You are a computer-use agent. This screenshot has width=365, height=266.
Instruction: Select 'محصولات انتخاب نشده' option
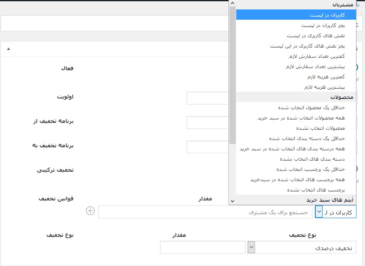[296, 128]
